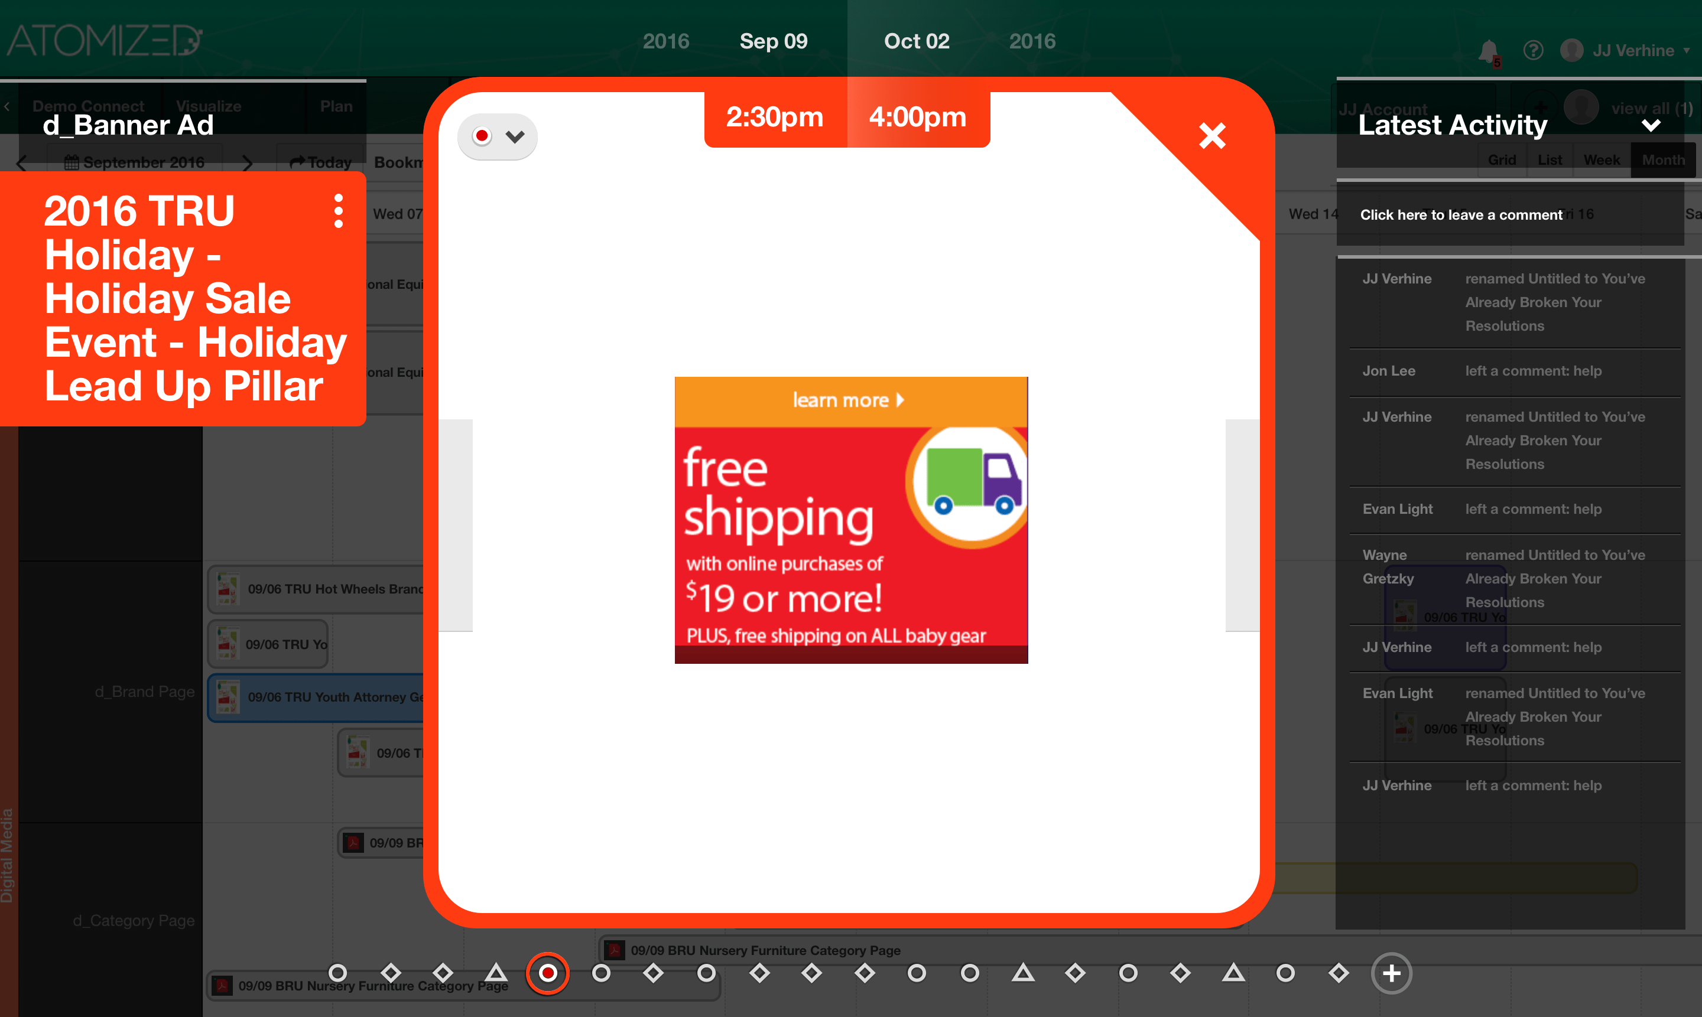This screenshot has height=1017, width=1702.
Task: Click the help question mark icon
Action: point(1534,50)
